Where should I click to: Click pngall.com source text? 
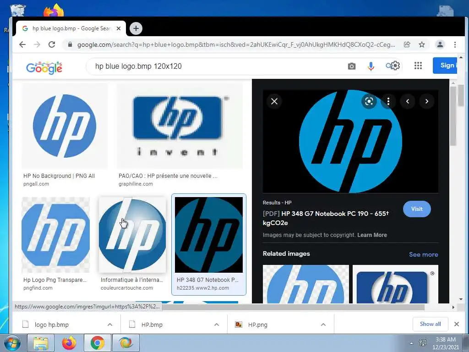click(x=36, y=184)
